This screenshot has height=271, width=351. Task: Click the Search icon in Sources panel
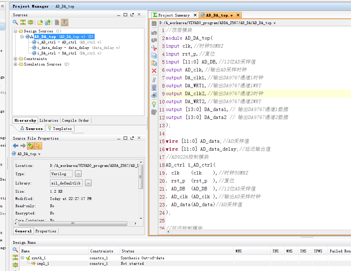click(15, 22)
